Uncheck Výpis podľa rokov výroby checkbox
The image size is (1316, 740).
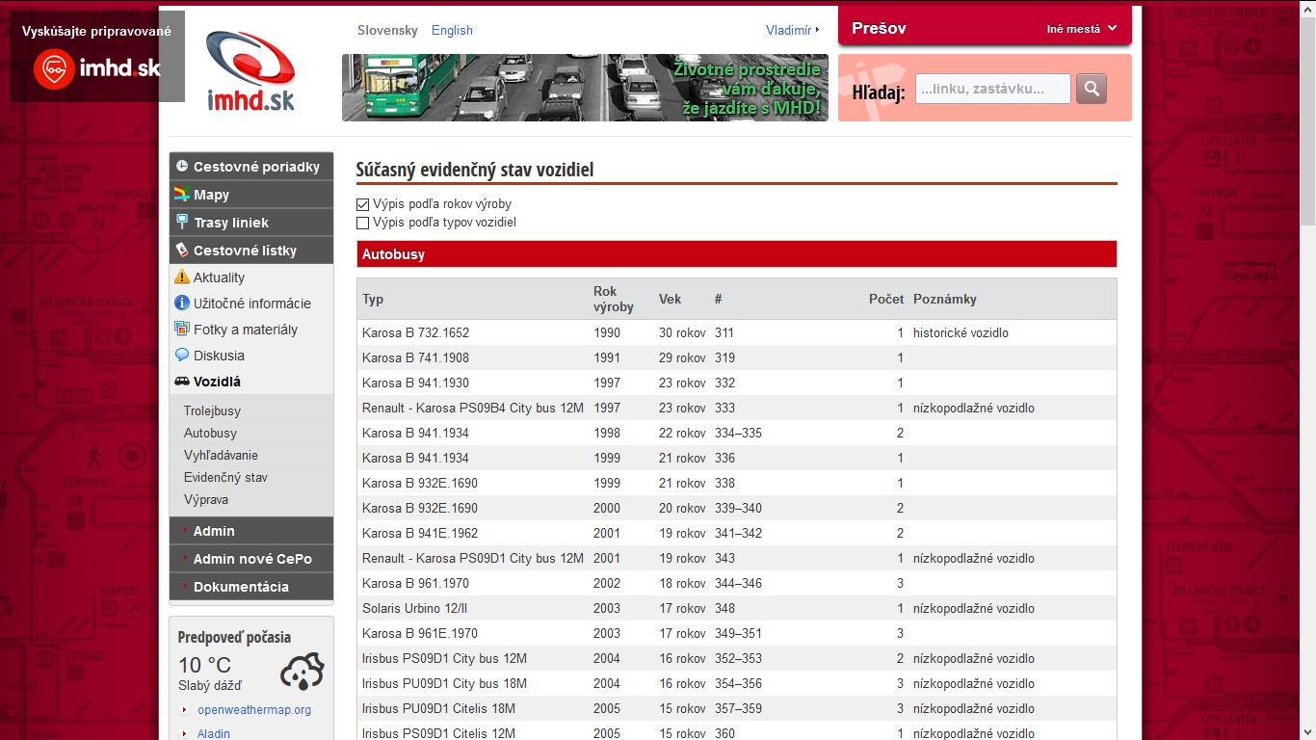click(363, 204)
